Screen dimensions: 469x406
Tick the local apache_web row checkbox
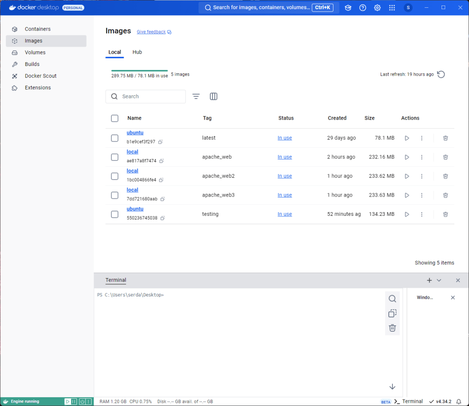(x=115, y=157)
